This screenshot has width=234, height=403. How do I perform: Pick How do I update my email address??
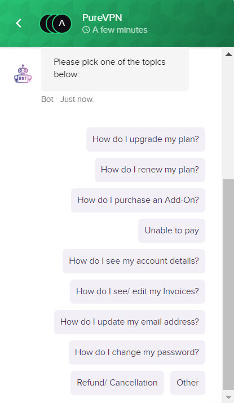pyautogui.click(x=130, y=322)
